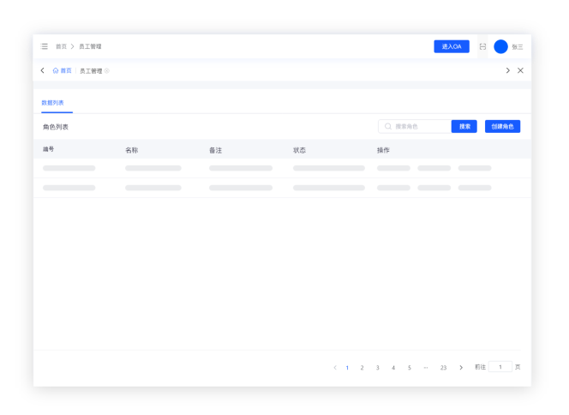This screenshot has width=569, height=415.
Task: Open the 员工管理 page tab
Action: [90, 71]
